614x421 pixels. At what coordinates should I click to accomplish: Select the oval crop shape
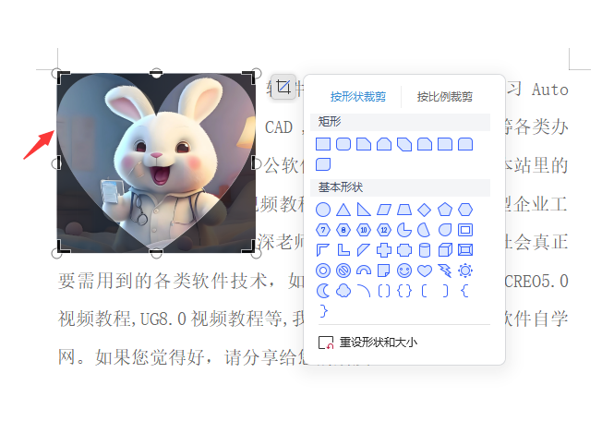(x=323, y=210)
